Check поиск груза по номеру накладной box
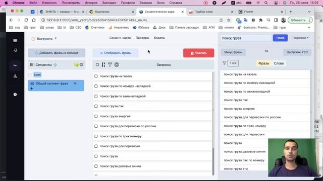This screenshot has height=181, width=323. 96,86
